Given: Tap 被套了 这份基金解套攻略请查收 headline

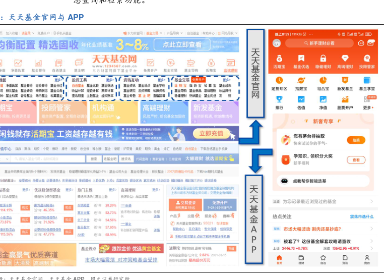Looking at the screenshot, I should coord(317,241).
